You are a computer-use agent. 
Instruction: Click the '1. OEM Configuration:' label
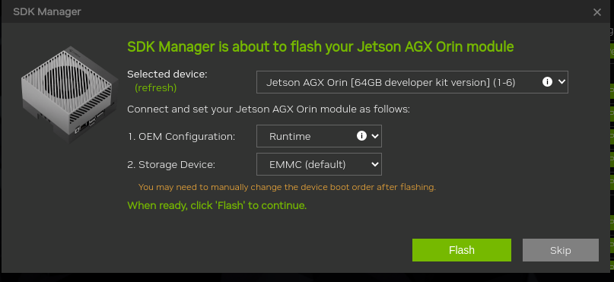(181, 137)
